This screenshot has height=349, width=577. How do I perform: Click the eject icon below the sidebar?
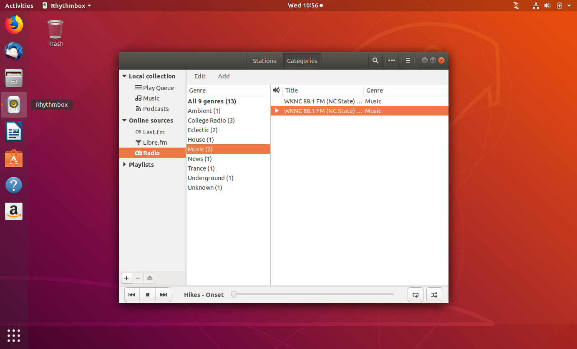coord(149,278)
